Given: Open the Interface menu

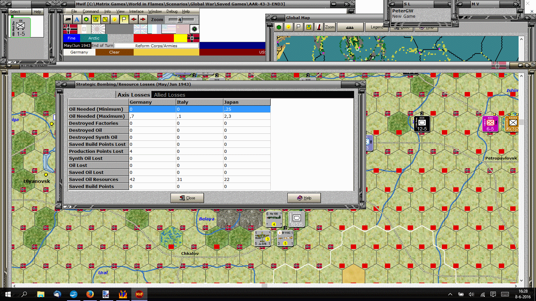Looking at the screenshot, I should (136, 11).
